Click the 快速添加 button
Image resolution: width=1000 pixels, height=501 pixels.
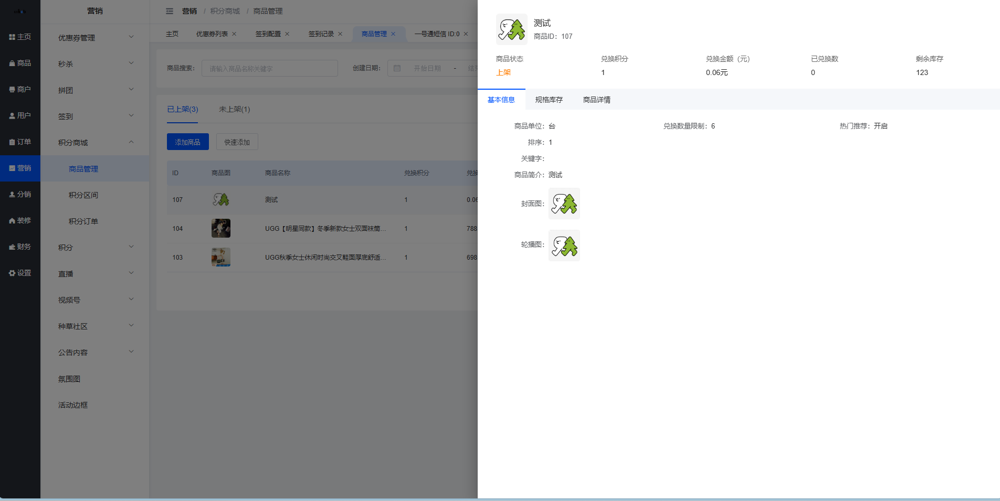(237, 142)
